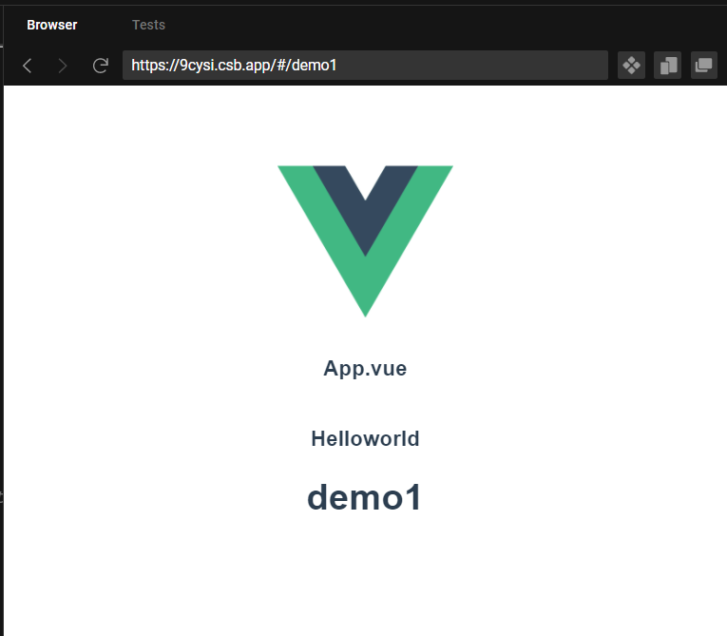Open preview in a new window
Screen dimensions: 727x636
tap(704, 66)
